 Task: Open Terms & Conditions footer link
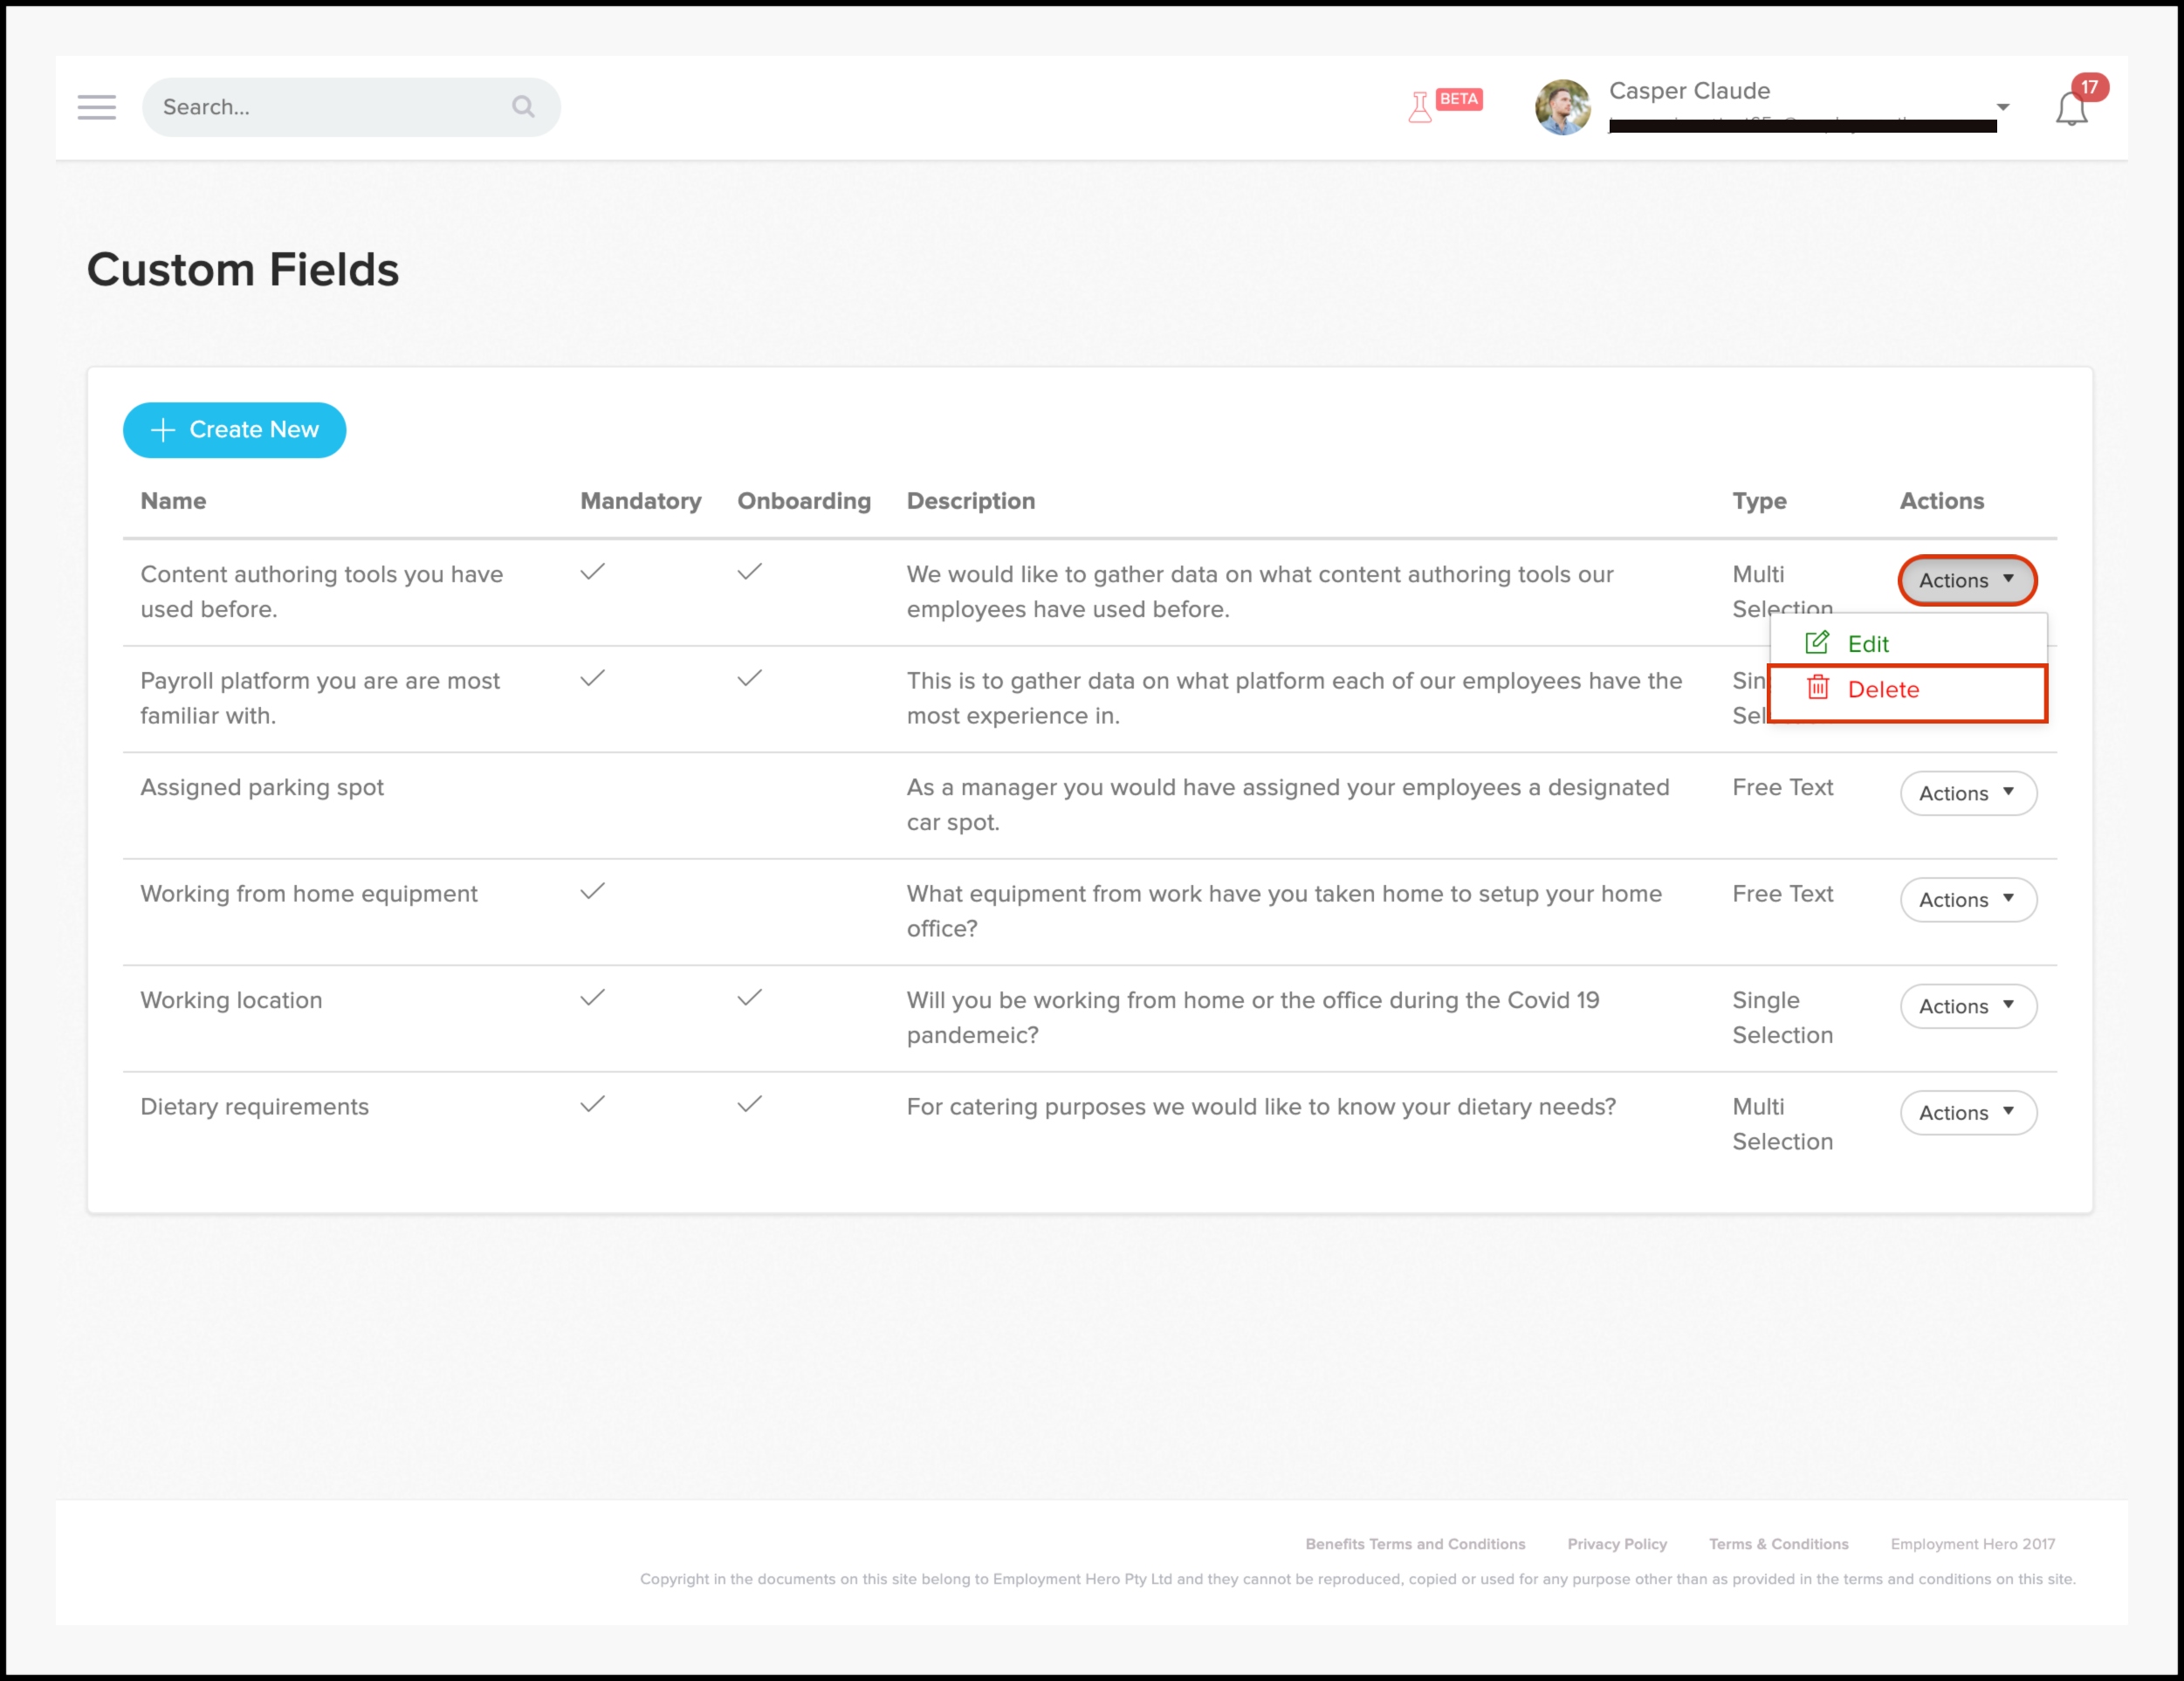1778,1544
